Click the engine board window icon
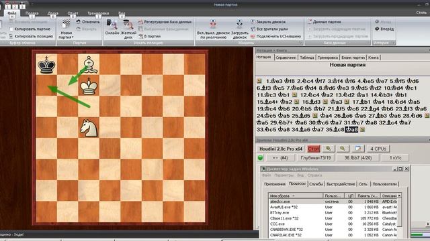 pos(357,149)
